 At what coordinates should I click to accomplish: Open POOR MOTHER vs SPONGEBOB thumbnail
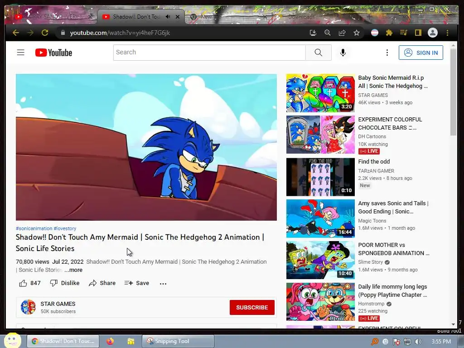(x=320, y=260)
